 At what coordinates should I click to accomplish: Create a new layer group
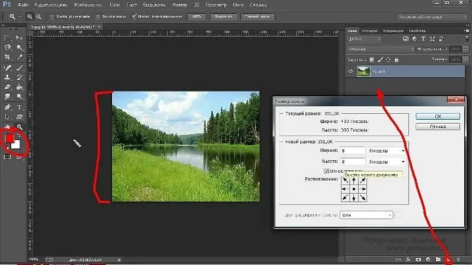click(439, 259)
